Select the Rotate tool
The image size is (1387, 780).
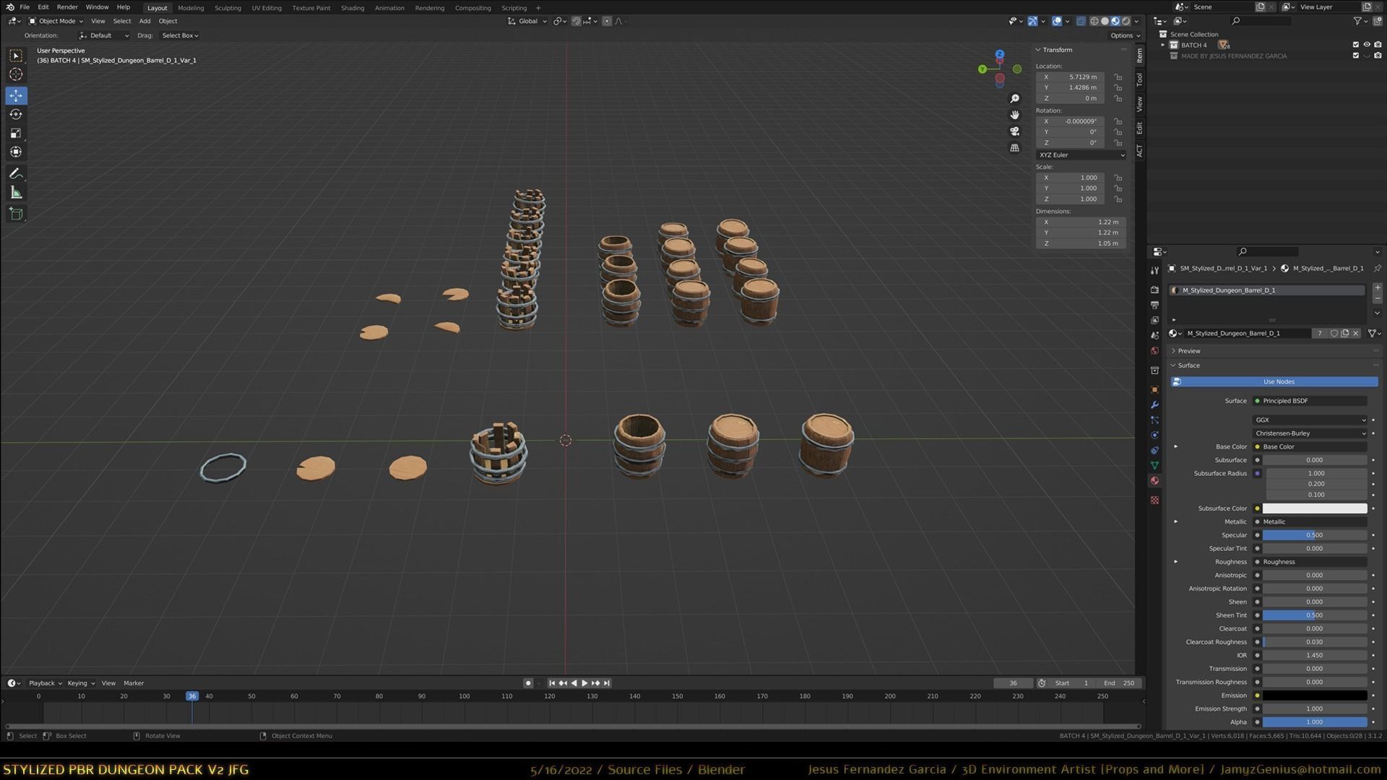pos(16,114)
